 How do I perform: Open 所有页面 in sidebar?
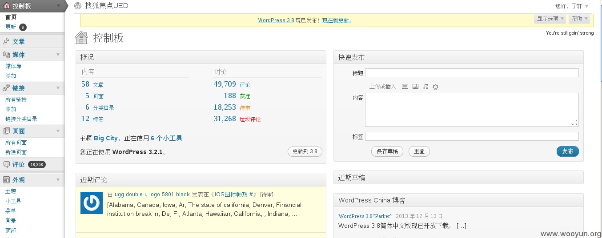coord(16,143)
